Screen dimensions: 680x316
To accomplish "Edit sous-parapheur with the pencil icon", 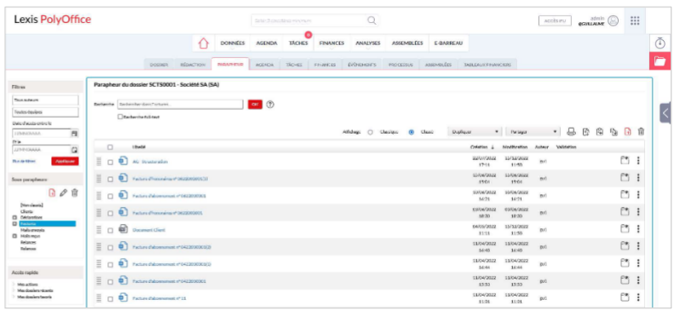I will coord(63,192).
